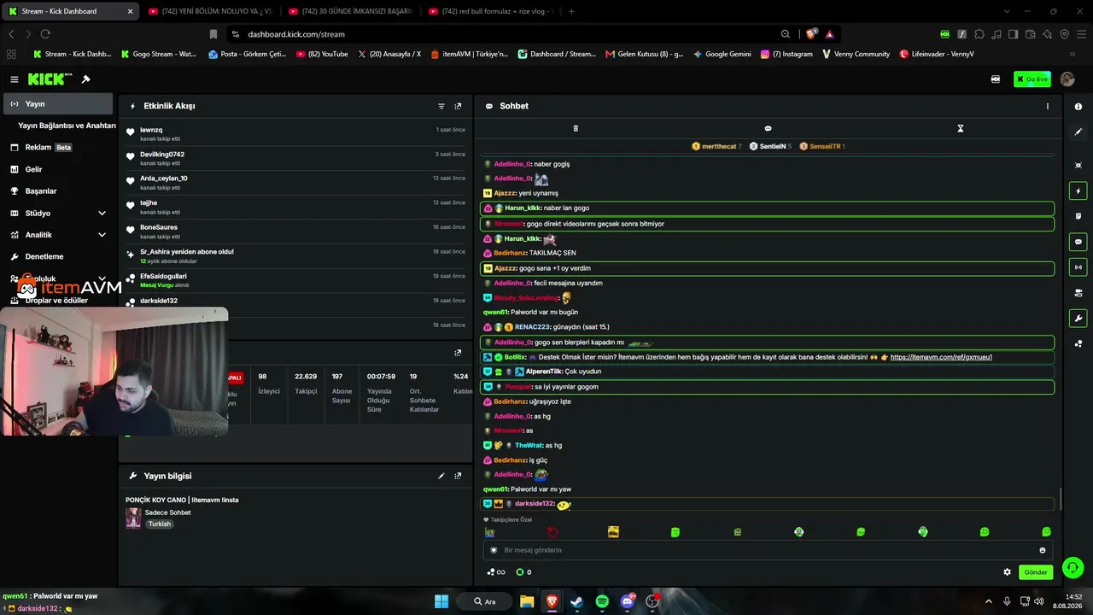Click leaderboard user mertthecat
The width and height of the screenshot is (1093, 615).
(719, 146)
